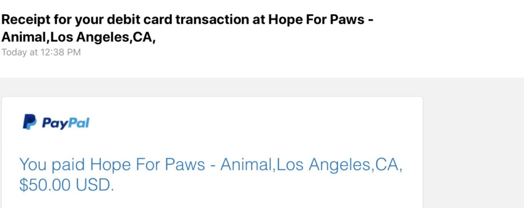Click the "Today at 12:38 PM" timestamp
The image size is (524, 208).
pyautogui.click(x=41, y=52)
